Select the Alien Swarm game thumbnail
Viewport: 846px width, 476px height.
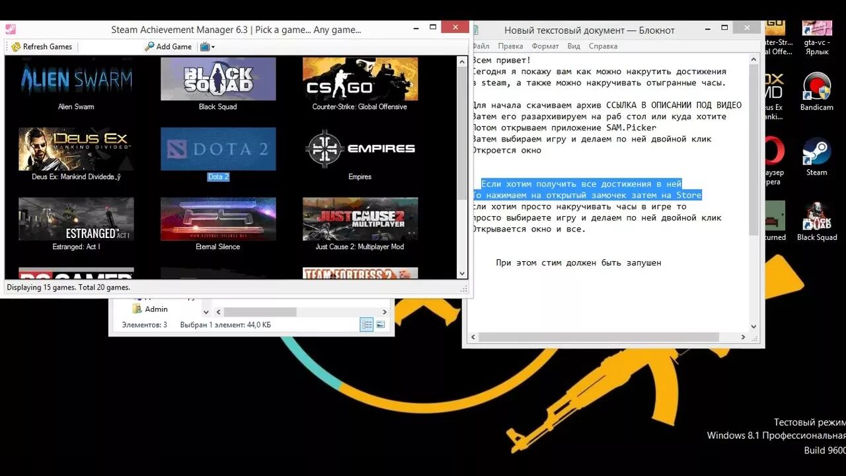[76, 79]
